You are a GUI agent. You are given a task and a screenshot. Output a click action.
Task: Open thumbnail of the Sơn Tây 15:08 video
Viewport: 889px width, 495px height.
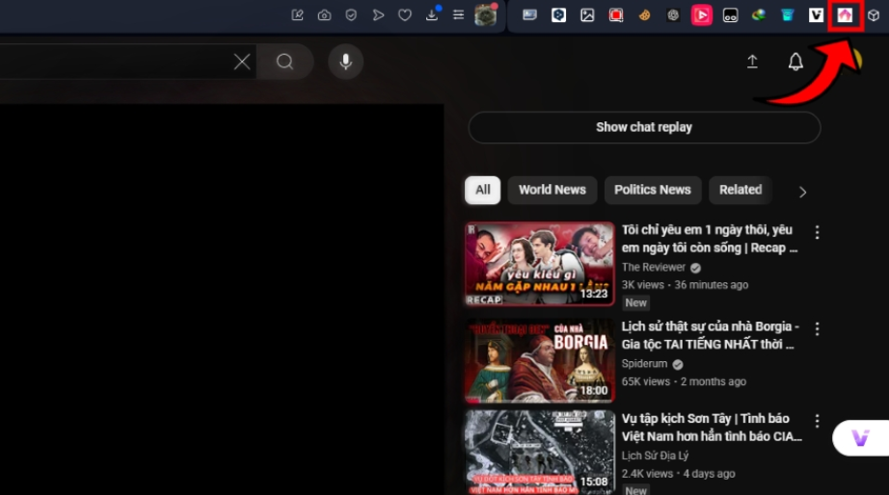(x=539, y=452)
